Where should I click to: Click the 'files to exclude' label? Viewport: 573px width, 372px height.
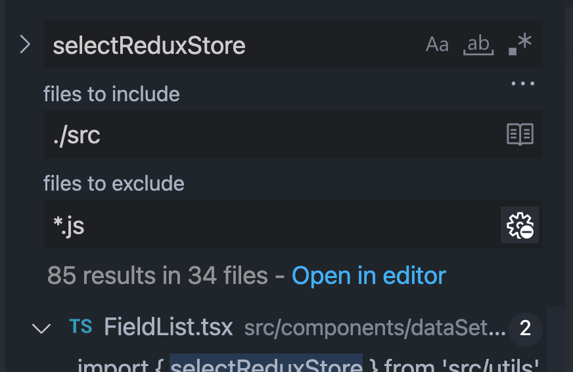point(114,183)
